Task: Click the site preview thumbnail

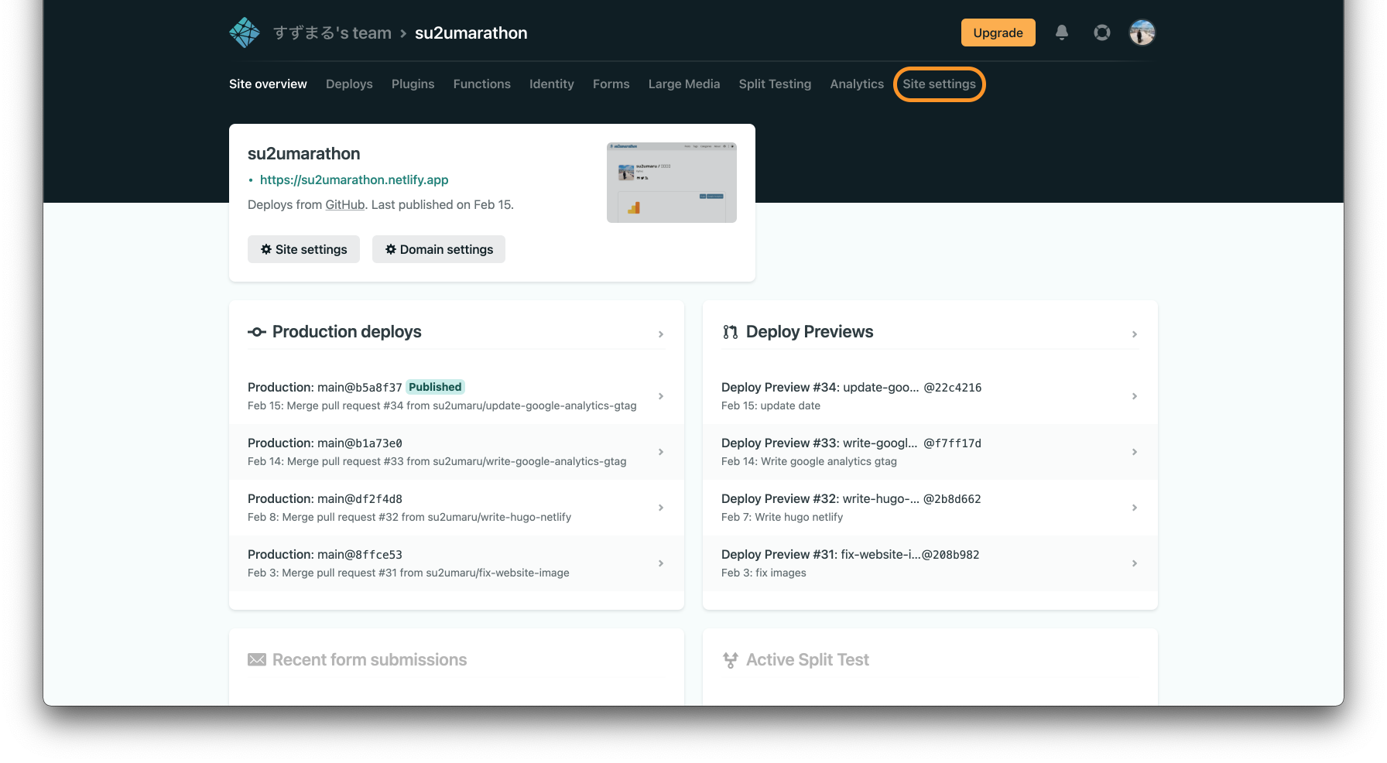Action: [672, 183]
